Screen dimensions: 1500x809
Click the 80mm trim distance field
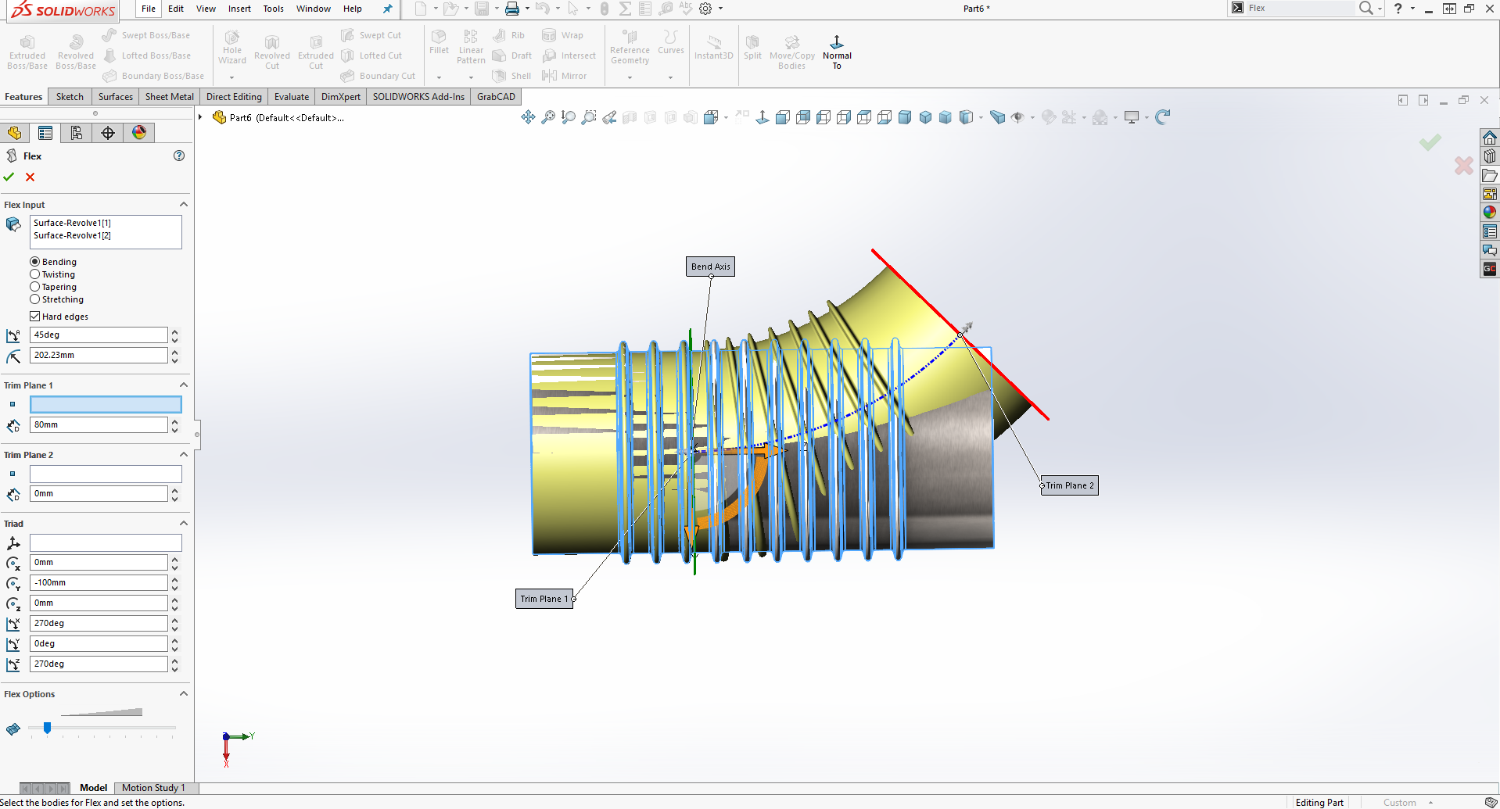99,424
